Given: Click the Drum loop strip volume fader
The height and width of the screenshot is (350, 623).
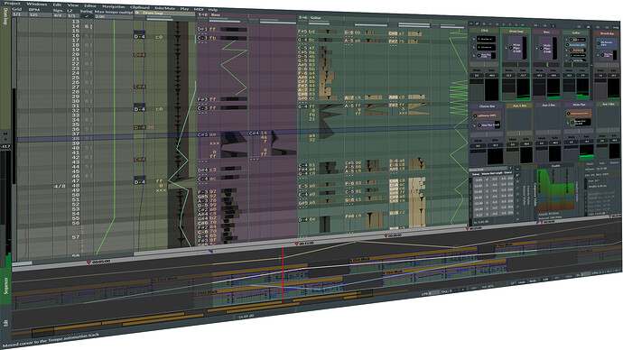Looking at the screenshot, I should pos(508,89).
